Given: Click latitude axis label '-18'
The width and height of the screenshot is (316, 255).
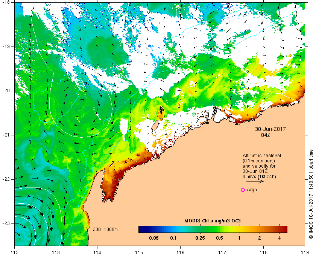Looking at the screenshot, I should pyautogui.click(x=5, y=2).
